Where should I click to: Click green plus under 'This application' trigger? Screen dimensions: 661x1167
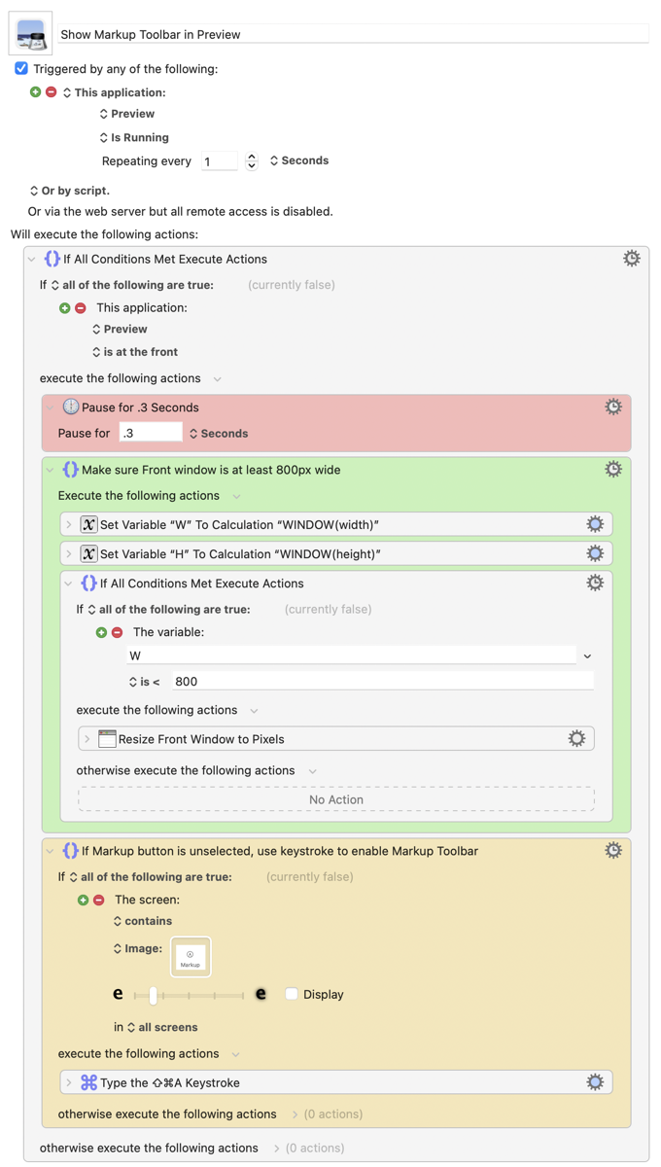click(x=36, y=92)
